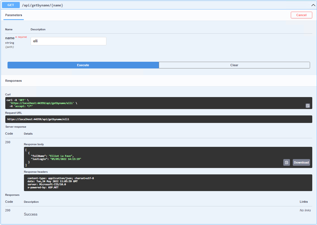The height and width of the screenshot is (225, 317).
Task: Click the Request URL text box
Action: pyautogui.click(x=159, y=119)
